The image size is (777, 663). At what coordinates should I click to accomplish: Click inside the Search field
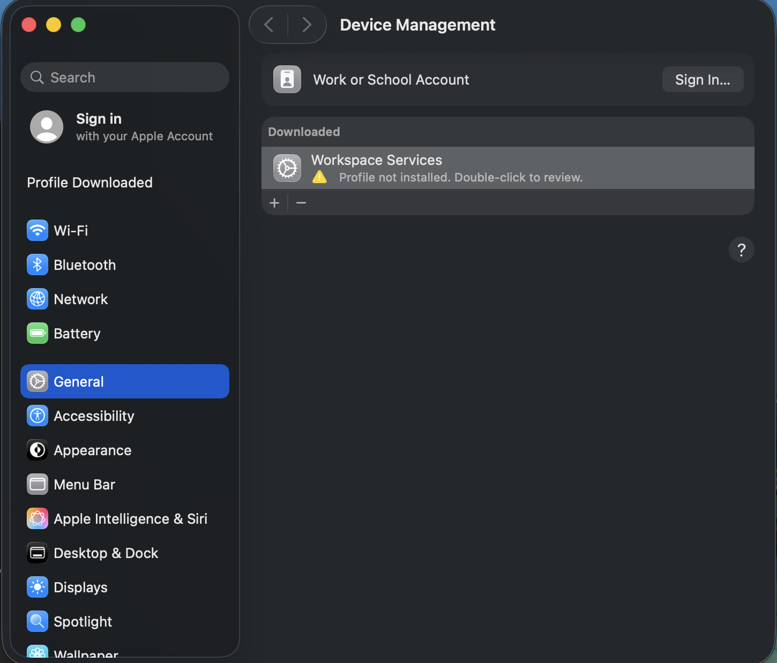tap(124, 77)
